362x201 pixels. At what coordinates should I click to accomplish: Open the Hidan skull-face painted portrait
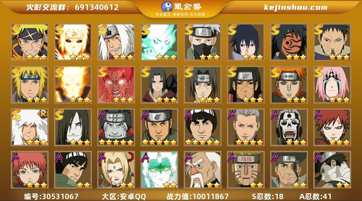point(289,127)
